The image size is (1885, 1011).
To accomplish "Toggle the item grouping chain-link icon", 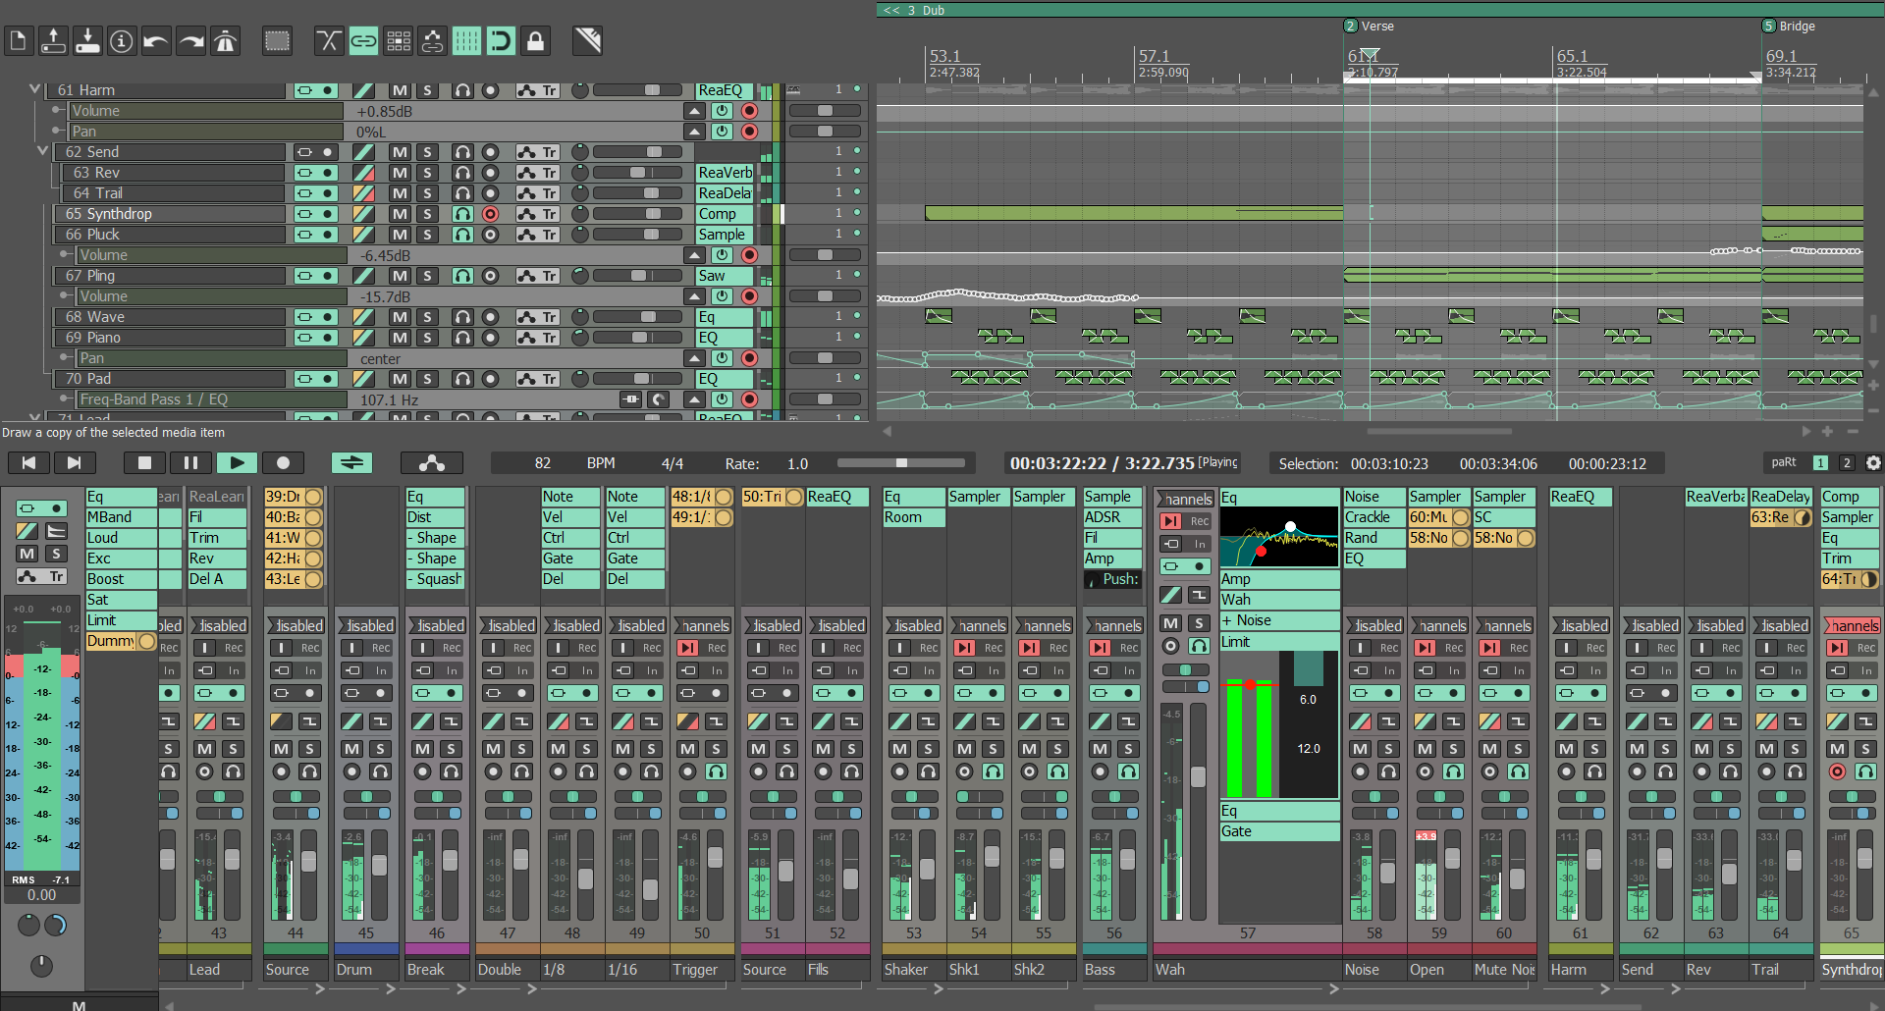I will 363,41.
